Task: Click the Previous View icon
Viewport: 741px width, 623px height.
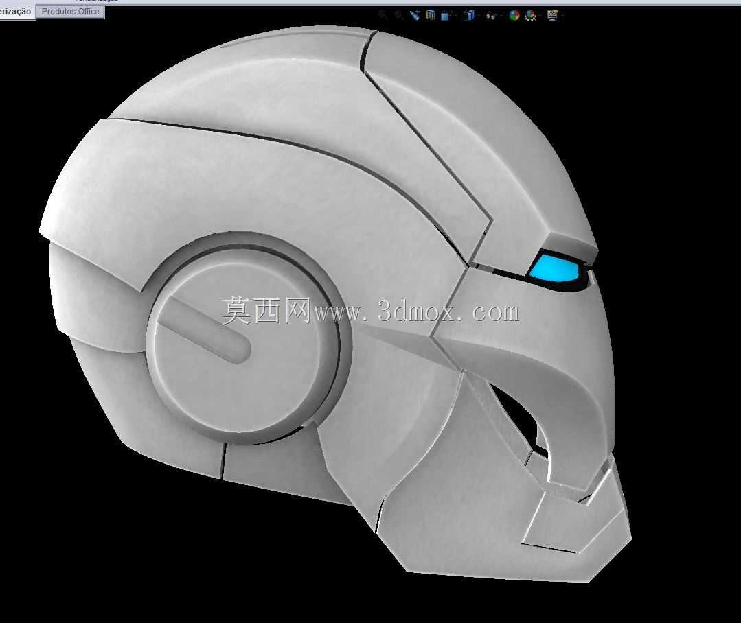Action: pyautogui.click(x=414, y=15)
